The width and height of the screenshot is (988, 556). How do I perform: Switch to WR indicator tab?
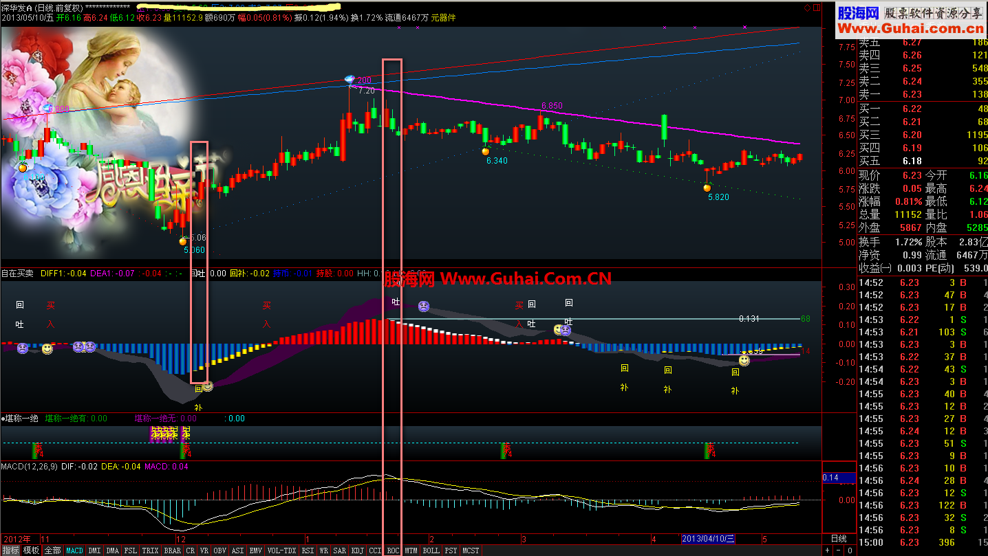(x=323, y=551)
